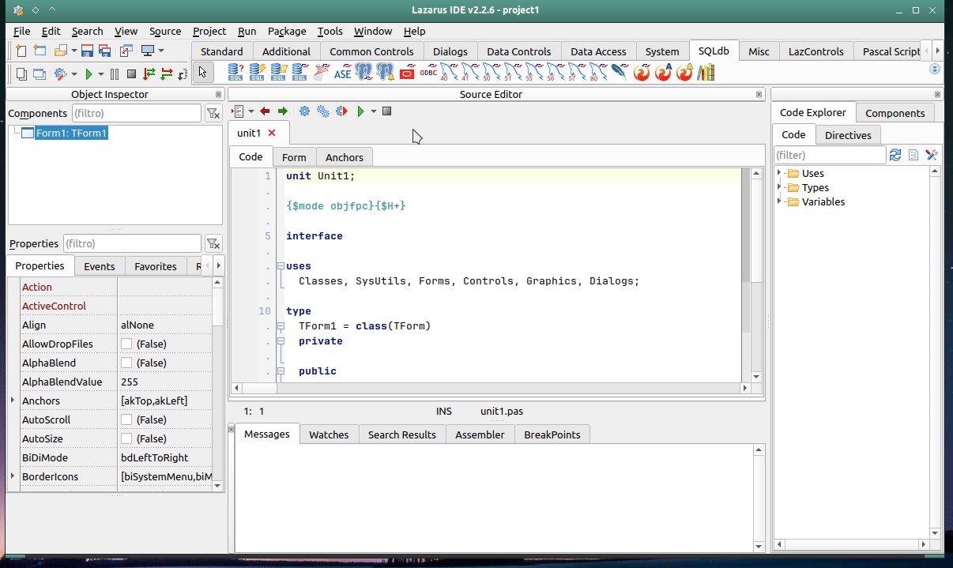
Task: Click the Step Over debugger icon
Action: [166, 73]
